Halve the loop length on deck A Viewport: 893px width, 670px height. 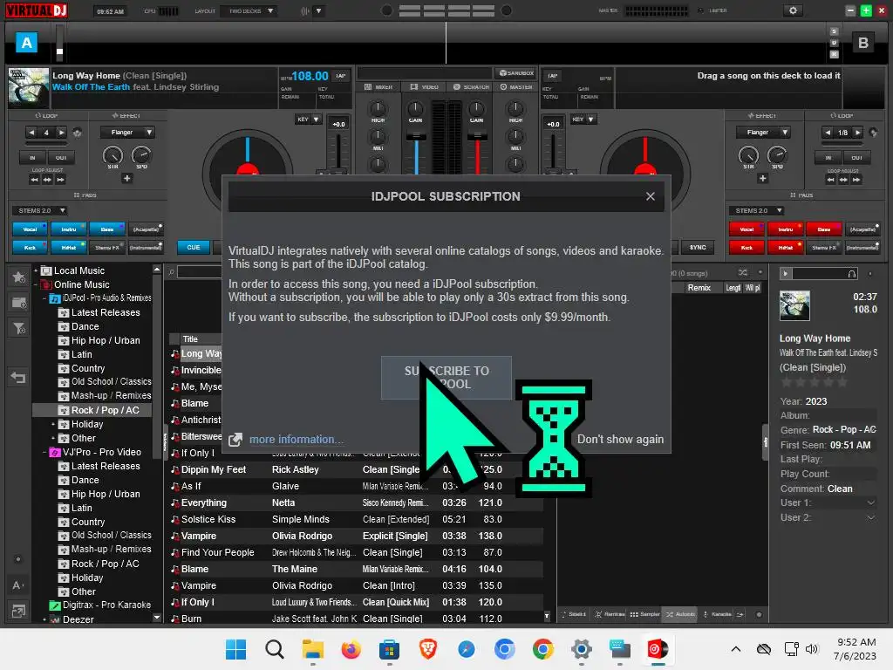pos(32,133)
